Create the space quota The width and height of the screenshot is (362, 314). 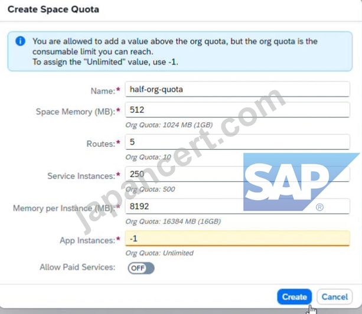tap(294, 297)
